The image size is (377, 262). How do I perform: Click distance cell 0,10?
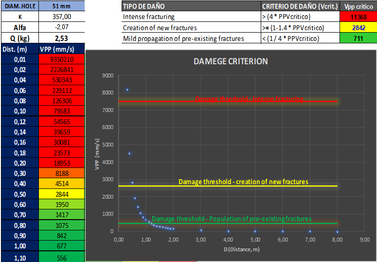20,111
